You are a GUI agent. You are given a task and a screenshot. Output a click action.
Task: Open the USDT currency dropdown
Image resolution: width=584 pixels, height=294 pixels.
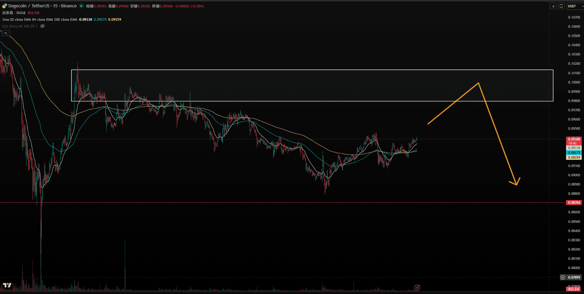coord(575,6)
